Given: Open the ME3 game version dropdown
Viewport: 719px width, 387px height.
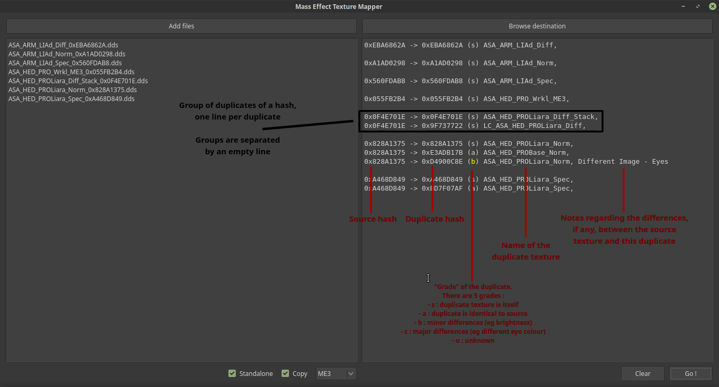Looking at the screenshot, I should tap(336, 373).
